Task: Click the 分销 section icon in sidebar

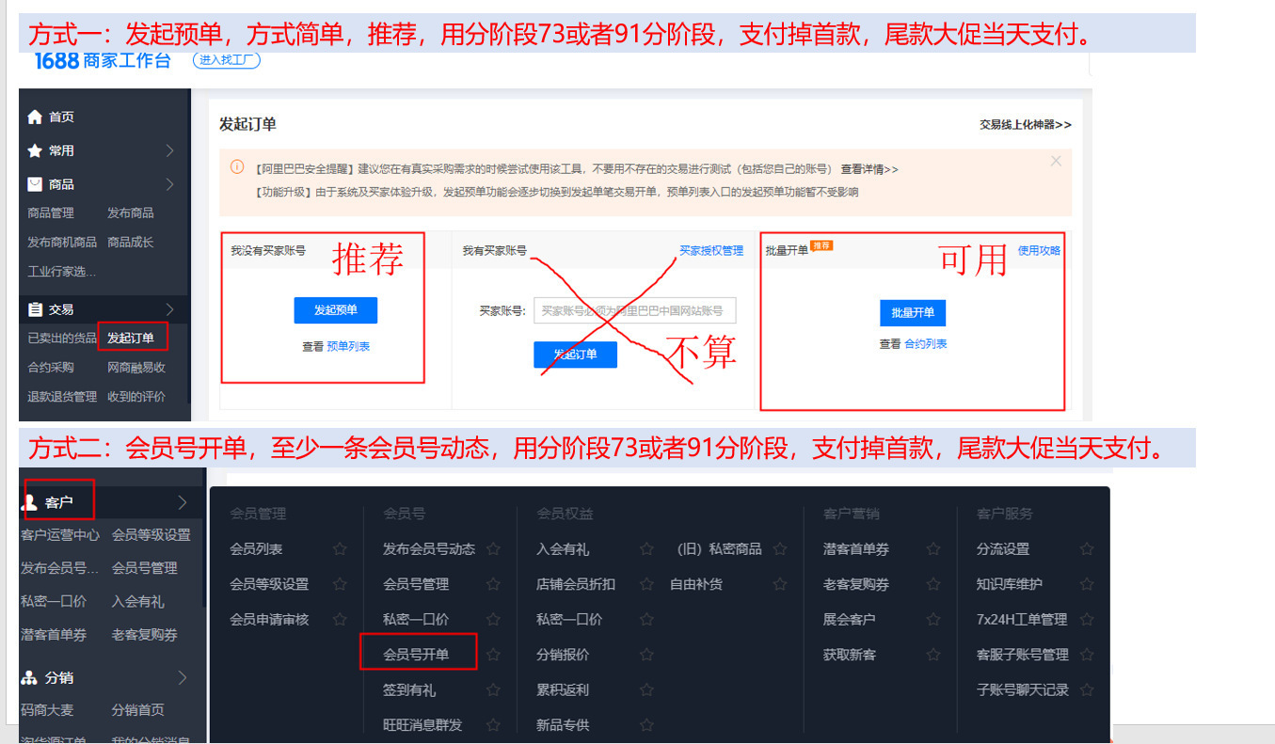Action: click(29, 678)
